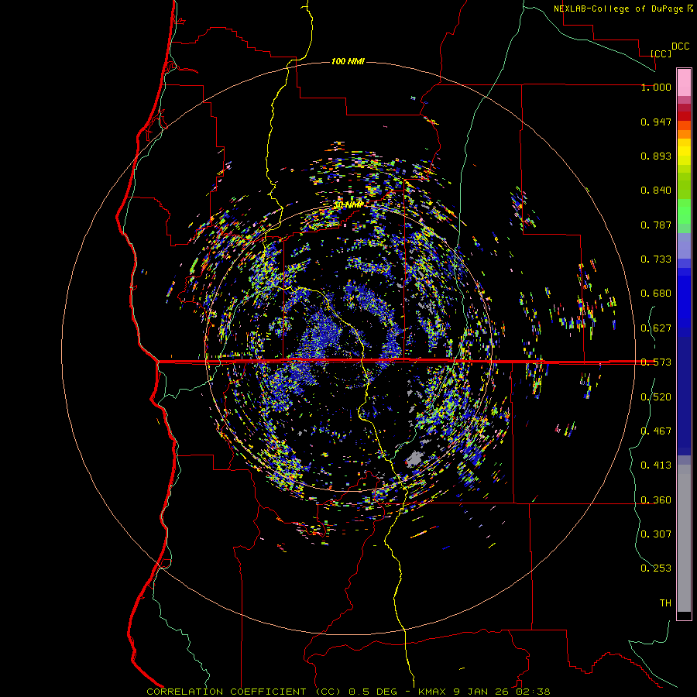Click the 0.253 scale value
This screenshot has height=697, width=697.
point(656,568)
